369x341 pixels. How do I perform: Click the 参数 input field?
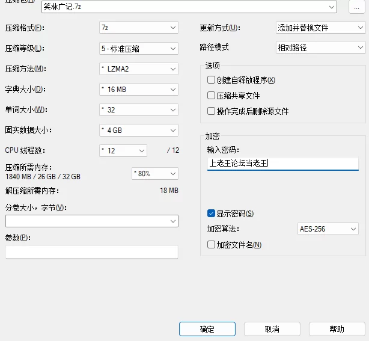pos(92,252)
